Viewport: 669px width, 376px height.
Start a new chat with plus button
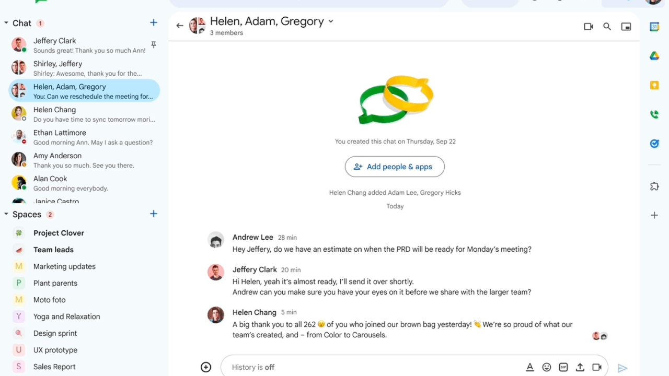click(x=154, y=22)
